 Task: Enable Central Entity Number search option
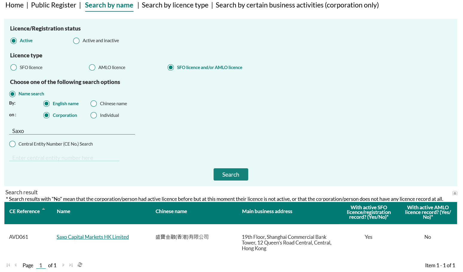point(13,144)
